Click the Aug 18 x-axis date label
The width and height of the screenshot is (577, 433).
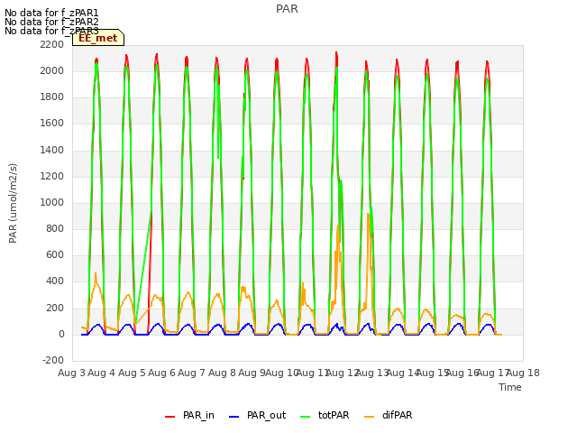tap(523, 373)
